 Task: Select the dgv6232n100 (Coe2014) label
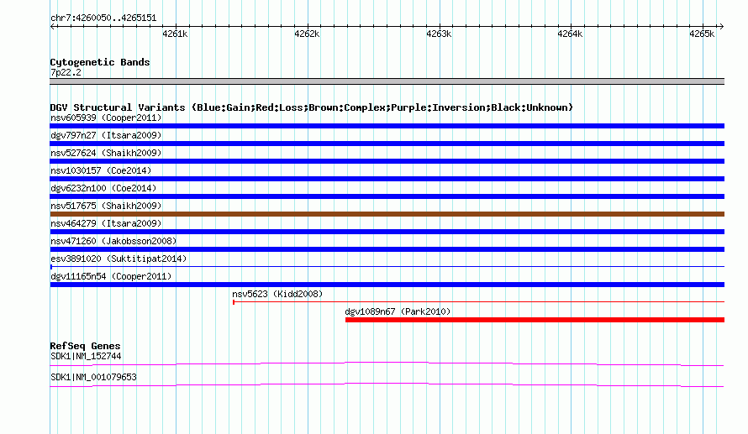click(x=103, y=188)
